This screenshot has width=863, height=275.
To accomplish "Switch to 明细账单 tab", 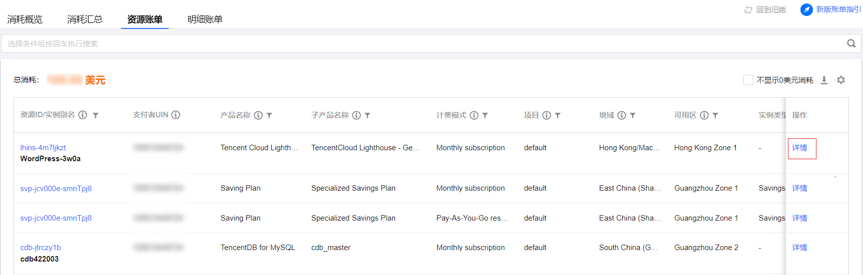I will pyautogui.click(x=205, y=19).
